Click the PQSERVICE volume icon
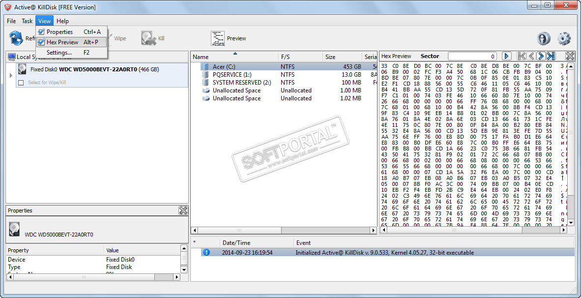This screenshot has width=581, height=298. (205, 75)
